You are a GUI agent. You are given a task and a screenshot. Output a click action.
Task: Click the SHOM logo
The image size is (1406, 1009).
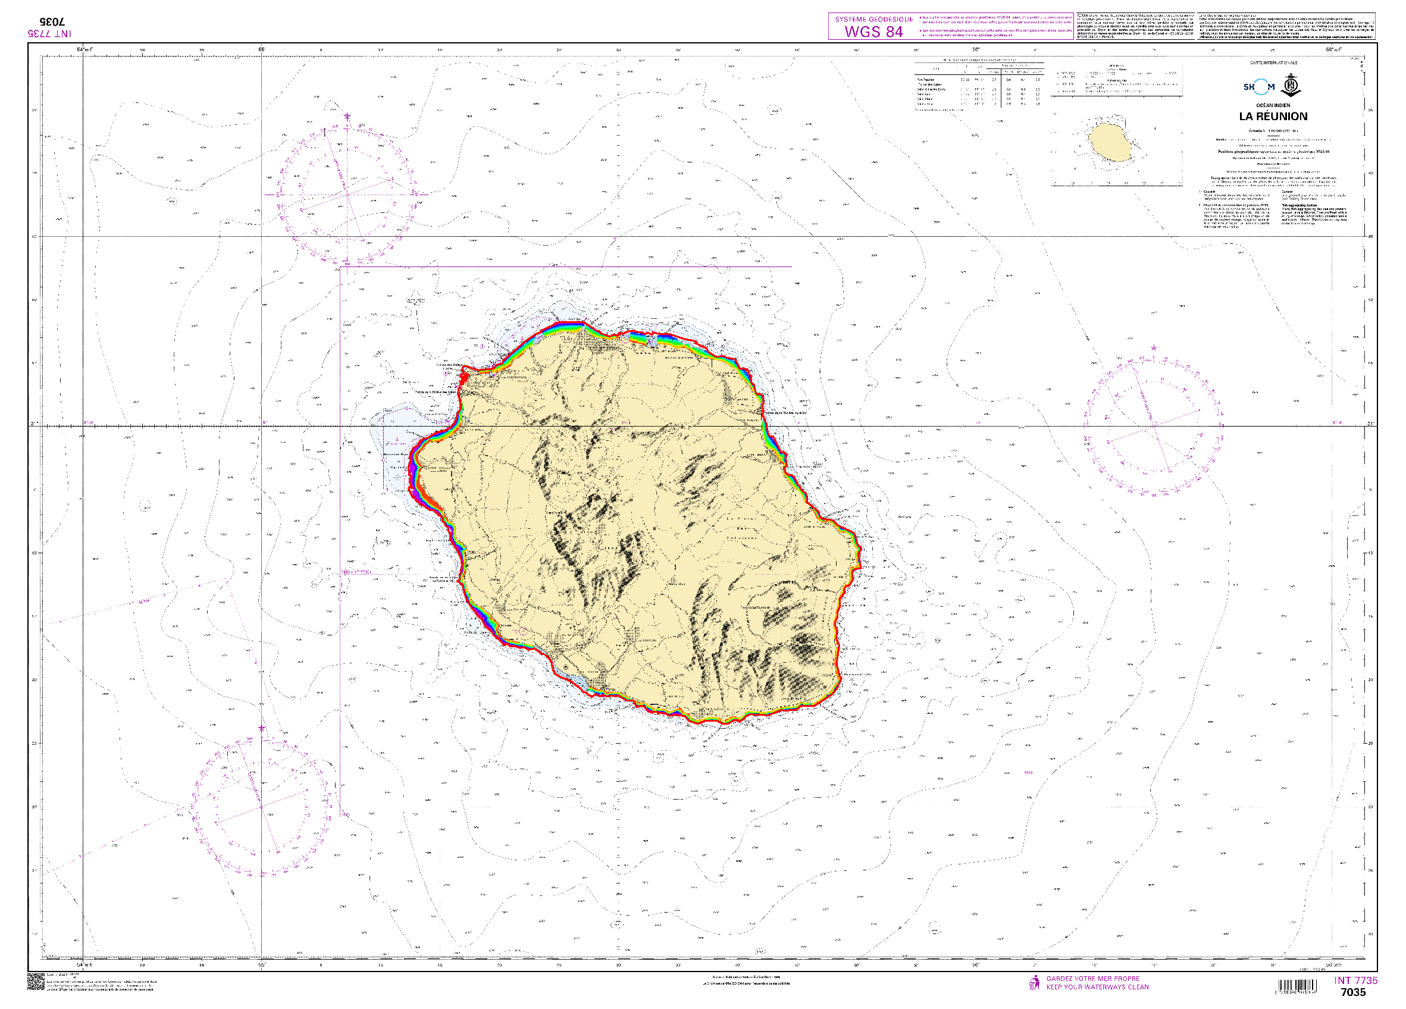(x=1258, y=87)
